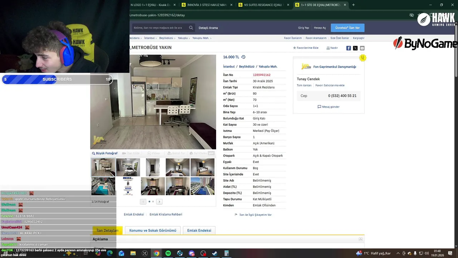Click main listing photo
This screenshot has width=458, height=258.
153,102
